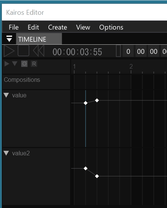Click the Play triangle button
The image size is (167, 208).
(9, 51)
